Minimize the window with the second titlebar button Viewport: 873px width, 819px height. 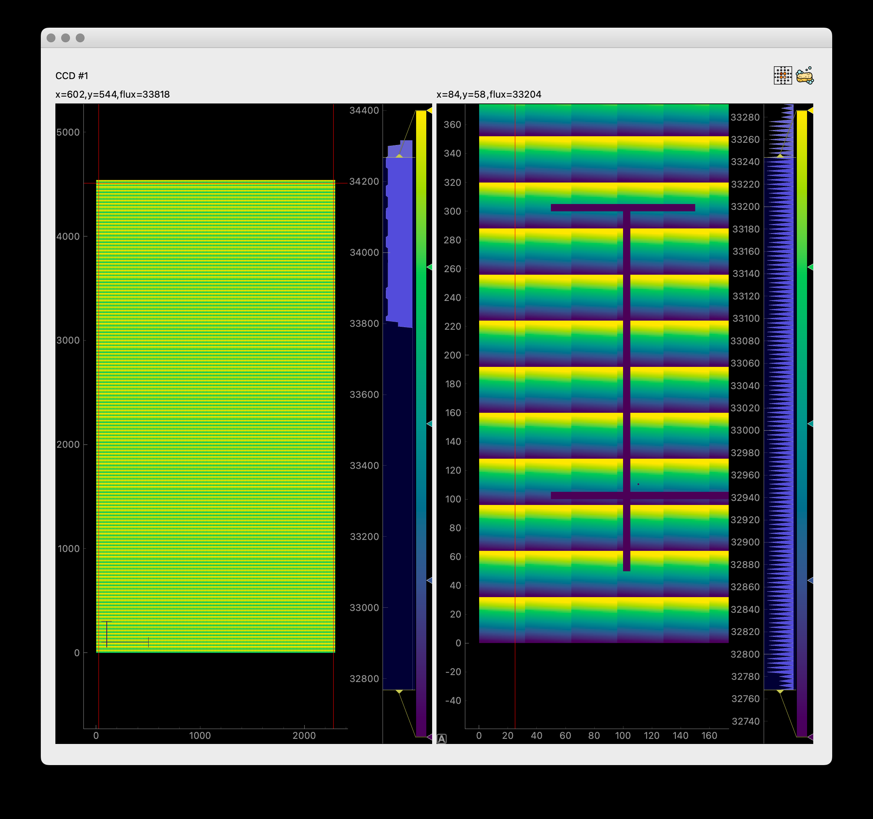(66, 38)
